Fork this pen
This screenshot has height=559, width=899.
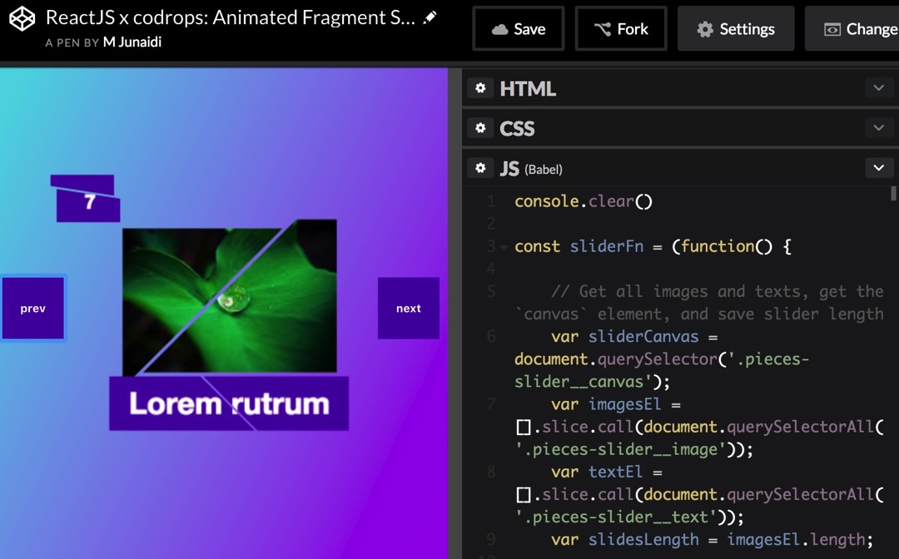click(x=621, y=28)
